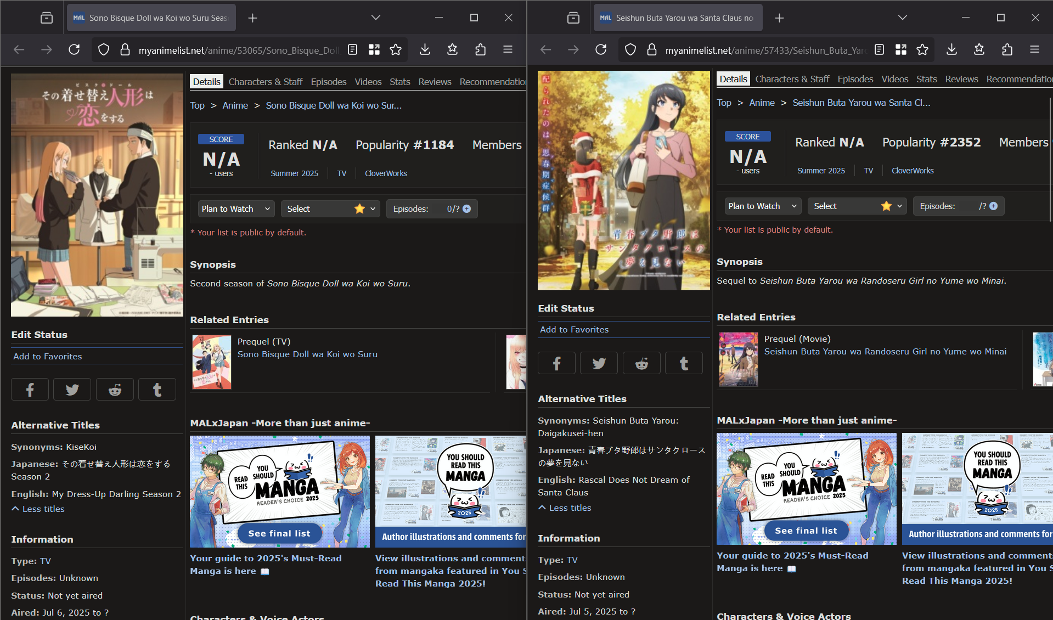The image size is (1053, 620).
Task: Open extensions menu in left browser window
Action: click(x=480, y=50)
